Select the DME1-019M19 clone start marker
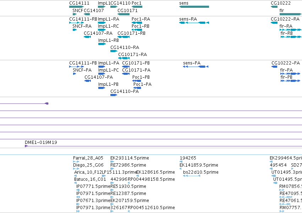This screenshot has width=302, height=213. [x=26, y=146]
